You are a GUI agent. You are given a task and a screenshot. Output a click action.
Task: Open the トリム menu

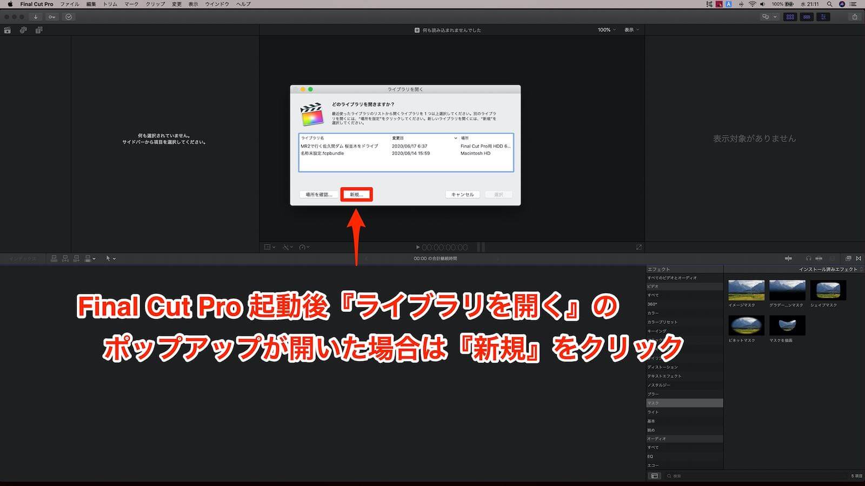click(110, 4)
